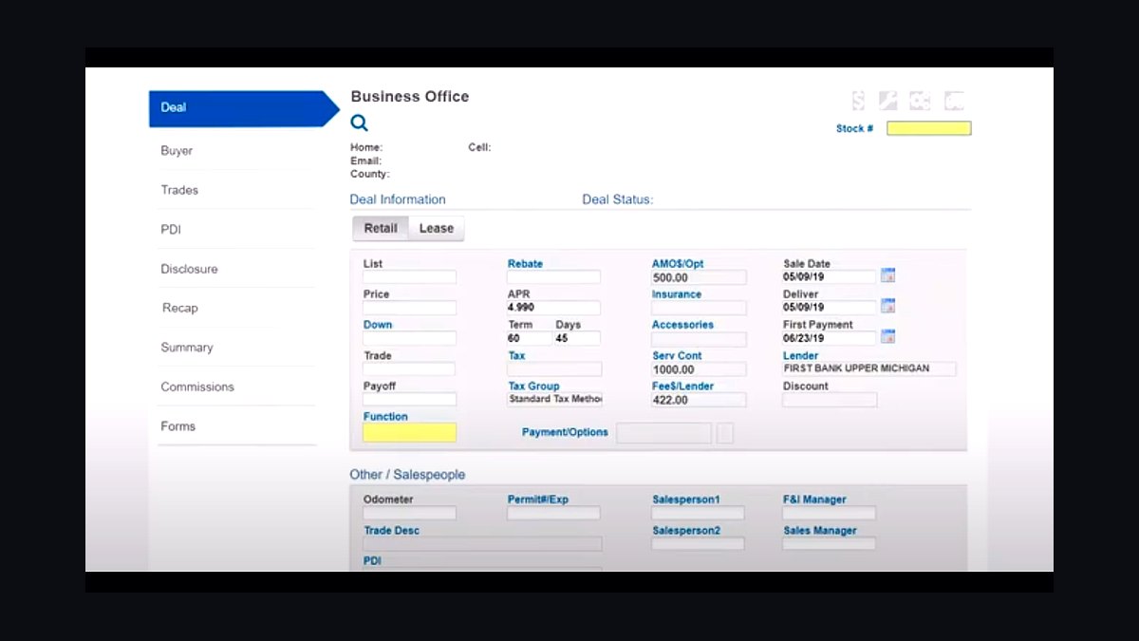Select the Deal item in the sidebar
Image resolution: width=1139 pixels, height=641 pixels.
244,108
